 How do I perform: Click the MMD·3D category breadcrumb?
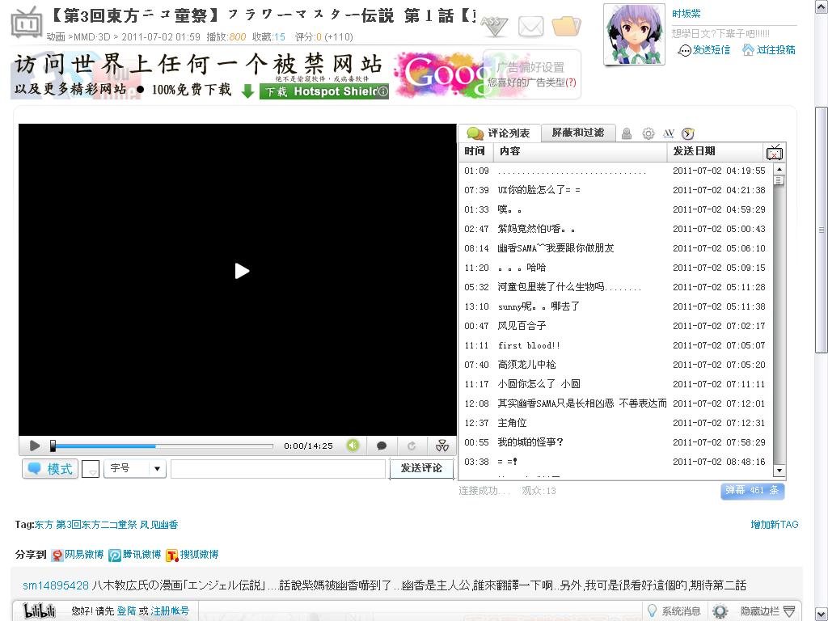tap(92, 37)
